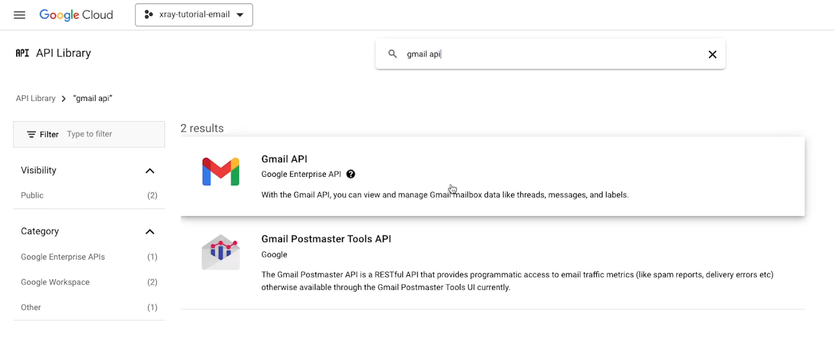Open the xray-tutorial-email project selector

click(194, 15)
